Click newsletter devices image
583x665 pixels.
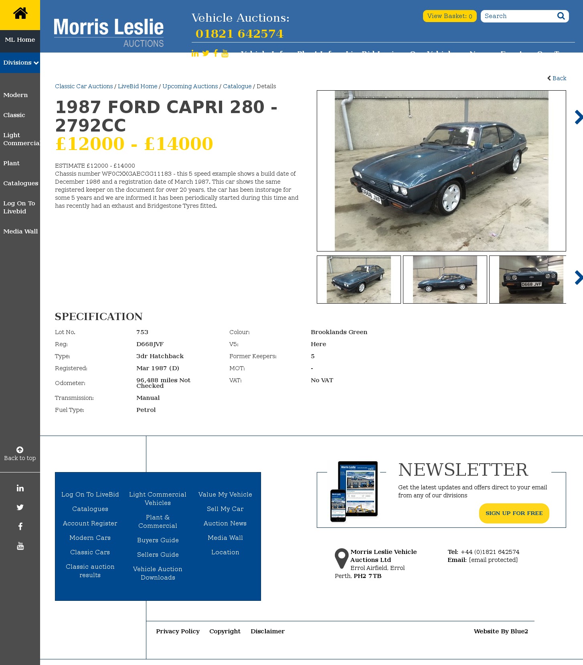pos(354,491)
